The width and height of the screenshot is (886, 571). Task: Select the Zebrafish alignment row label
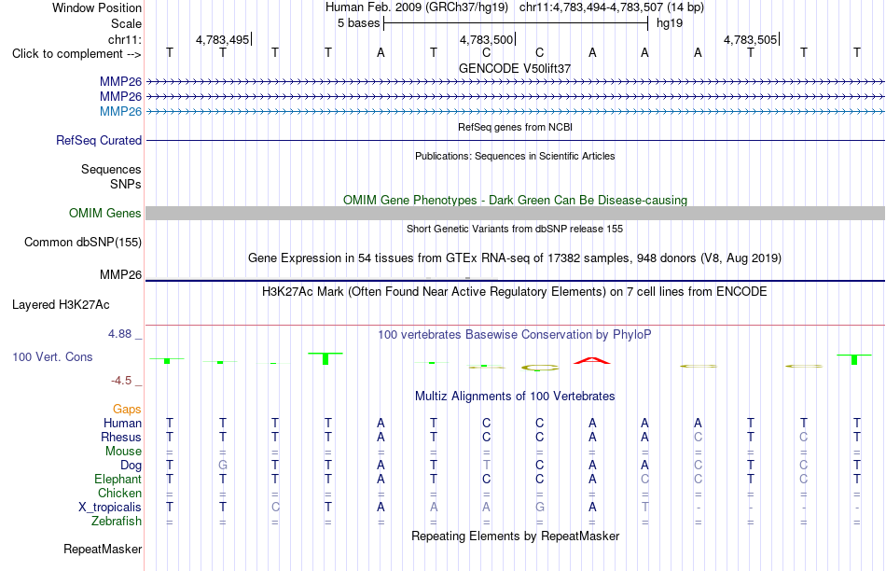pos(117,522)
